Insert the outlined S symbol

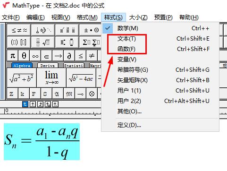(47, 94)
